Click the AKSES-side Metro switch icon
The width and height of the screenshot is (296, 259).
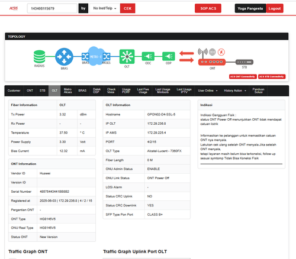[x=107, y=57]
